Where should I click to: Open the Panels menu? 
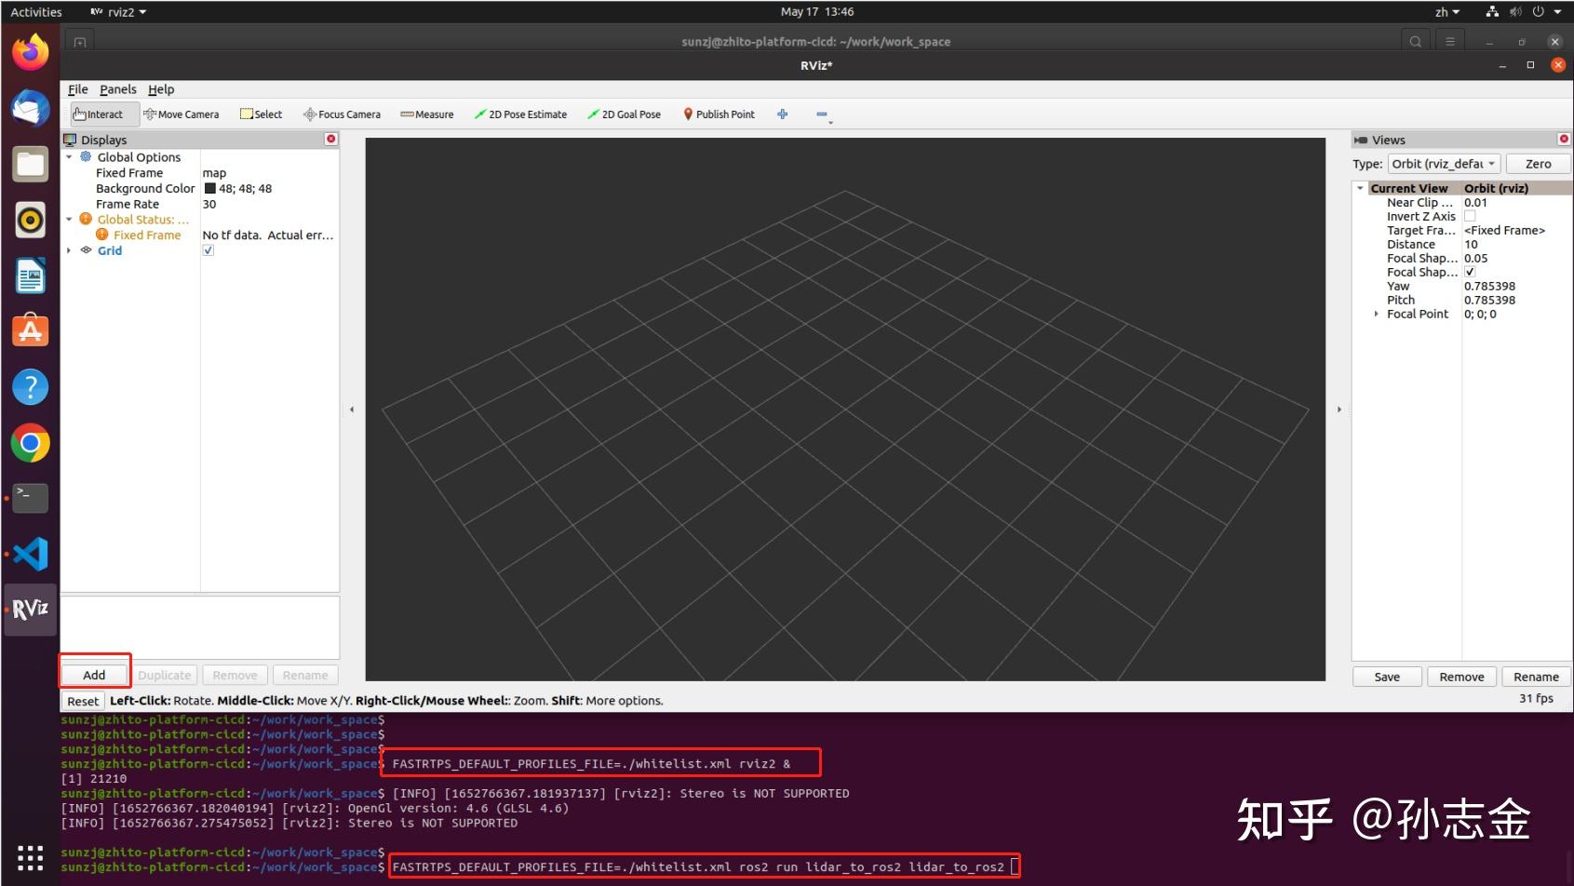point(118,89)
